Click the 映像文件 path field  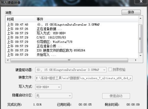pyautogui.click(x=84, y=78)
